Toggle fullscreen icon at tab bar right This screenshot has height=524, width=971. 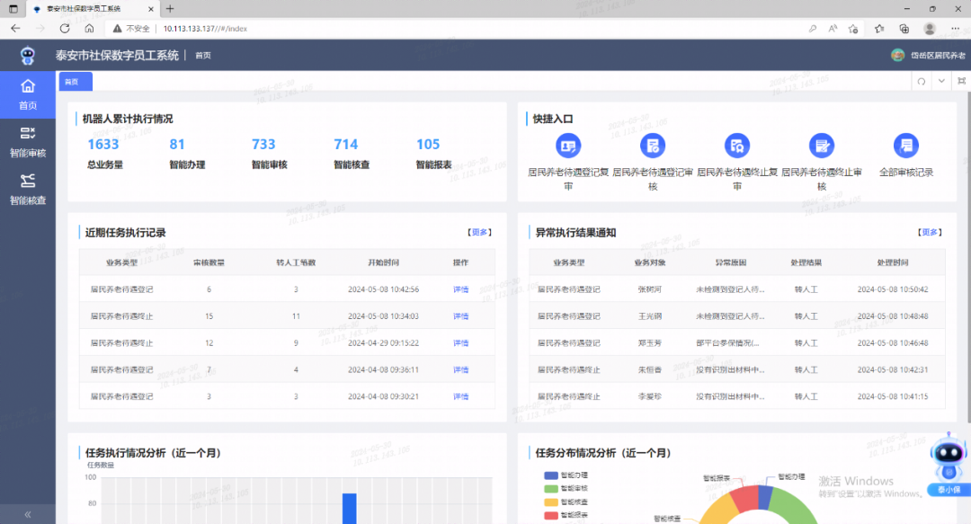pos(962,81)
